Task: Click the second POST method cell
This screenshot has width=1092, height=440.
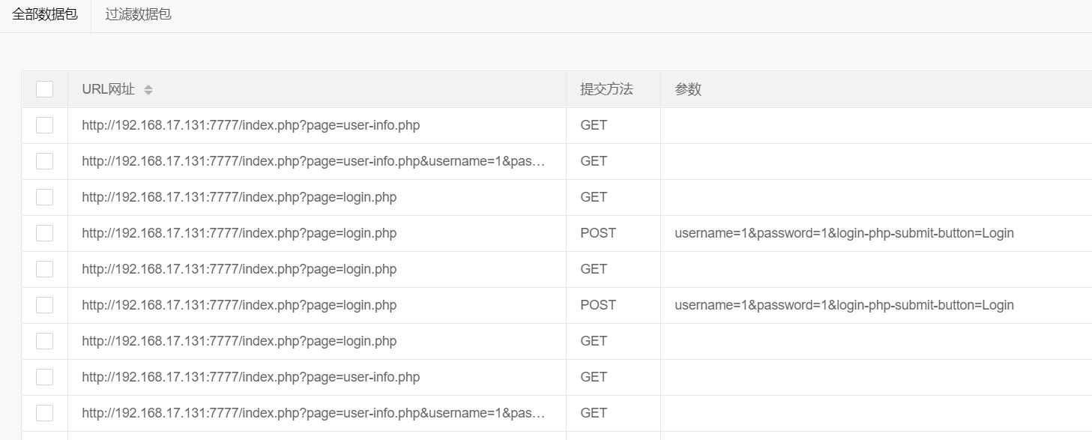Action: click(x=598, y=305)
